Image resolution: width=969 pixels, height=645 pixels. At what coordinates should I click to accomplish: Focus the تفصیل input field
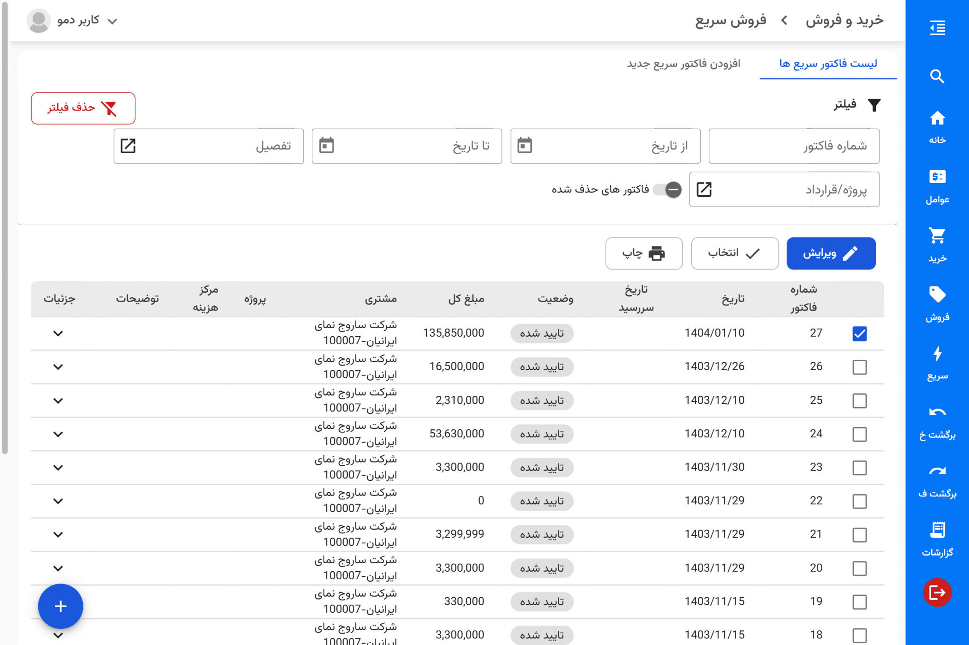pos(208,146)
